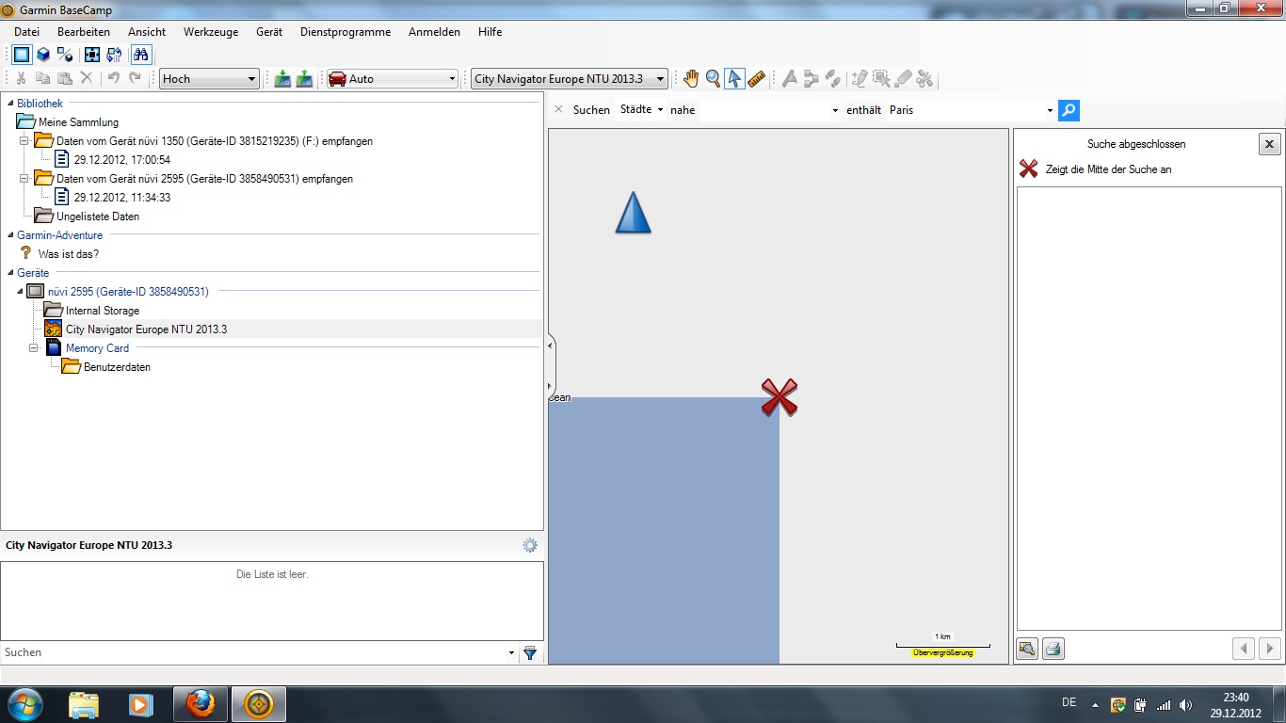Click the binoculars find icon
The height and width of the screenshot is (723, 1286).
click(x=140, y=55)
